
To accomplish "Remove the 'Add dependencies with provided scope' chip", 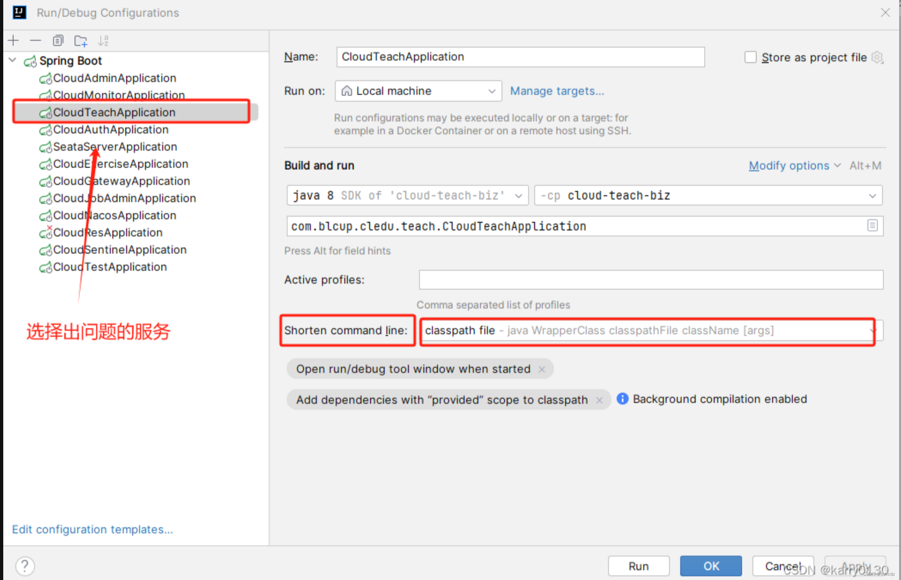I will pyautogui.click(x=599, y=400).
